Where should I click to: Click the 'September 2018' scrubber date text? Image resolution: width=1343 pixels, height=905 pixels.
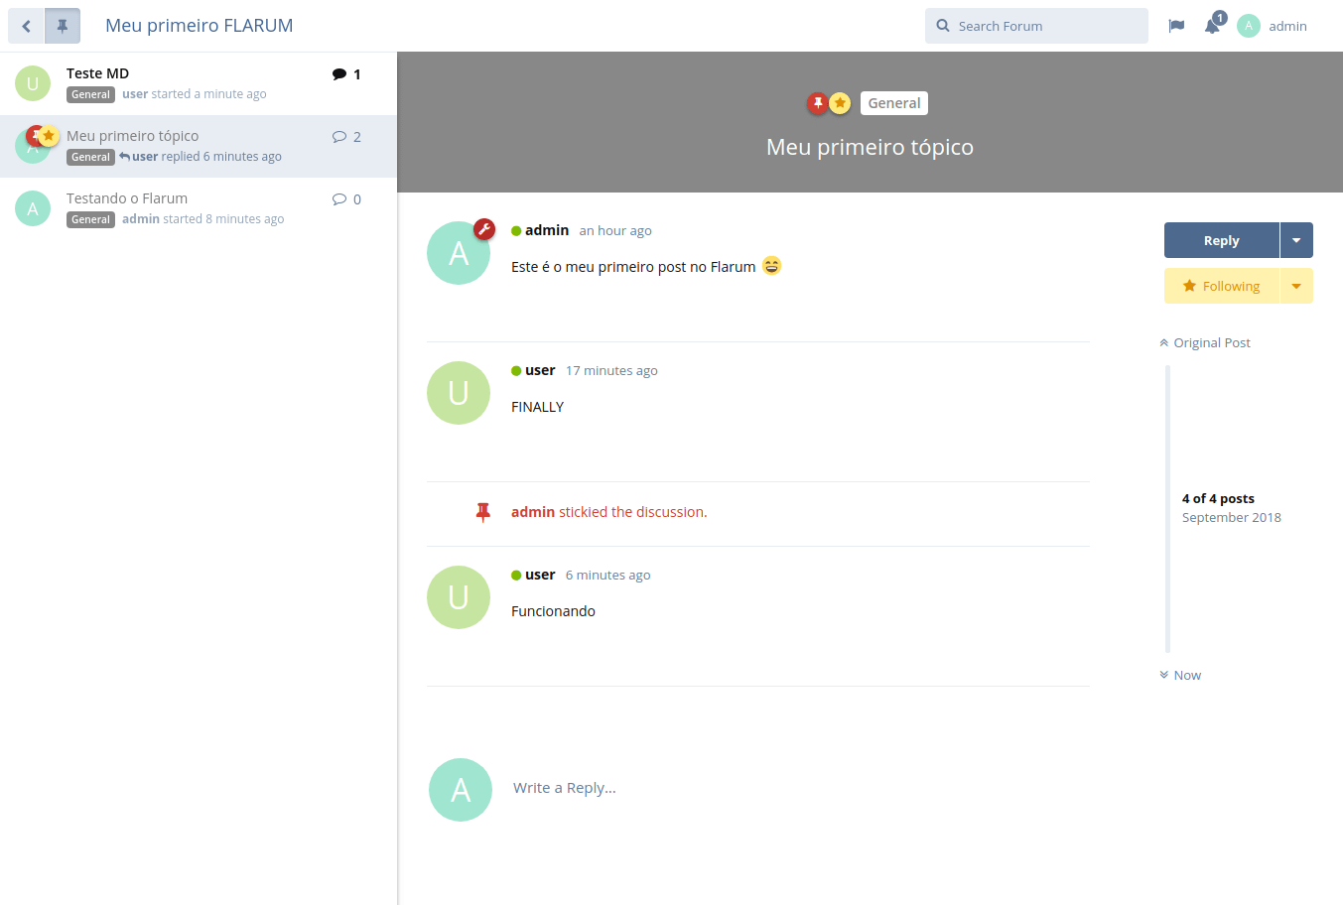point(1232,517)
